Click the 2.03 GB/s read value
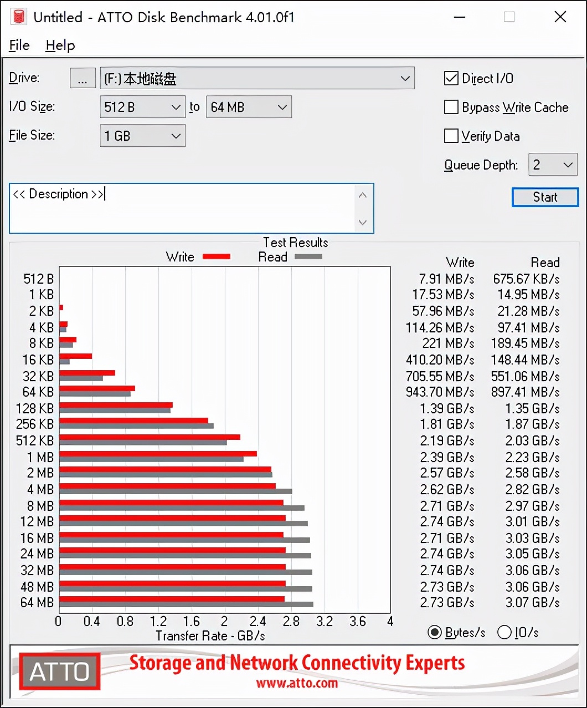 click(x=532, y=441)
